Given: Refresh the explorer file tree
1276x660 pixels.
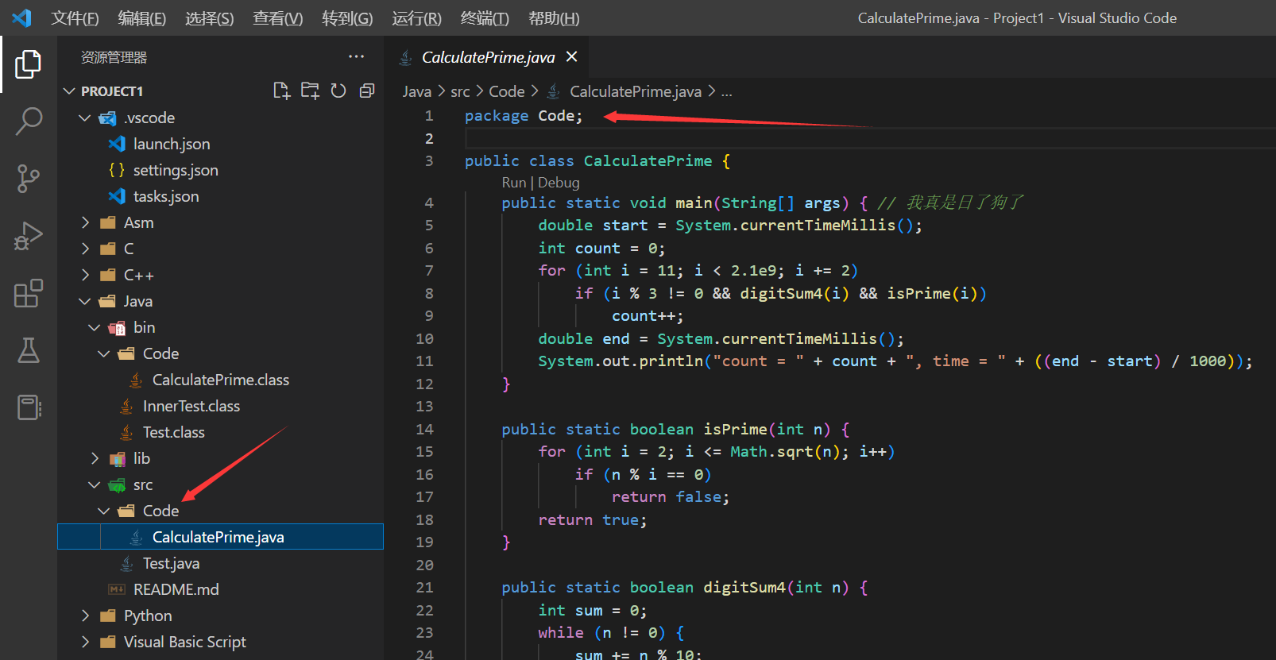Looking at the screenshot, I should [338, 91].
